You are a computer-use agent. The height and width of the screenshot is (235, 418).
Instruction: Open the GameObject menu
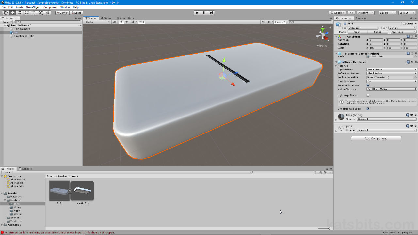tap(33, 7)
